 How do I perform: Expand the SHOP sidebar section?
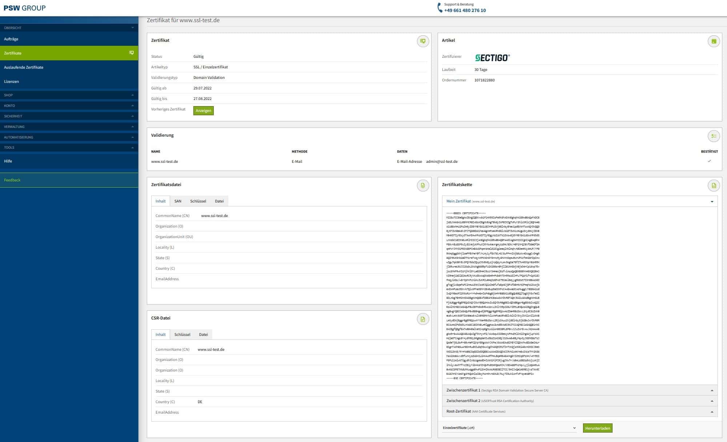tap(69, 95)
